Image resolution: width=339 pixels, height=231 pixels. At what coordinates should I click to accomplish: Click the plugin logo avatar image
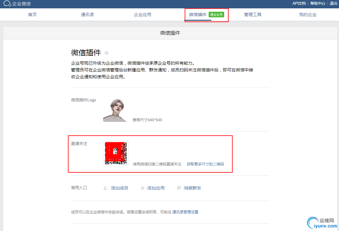pyautogui.click(x=115, y=110)
